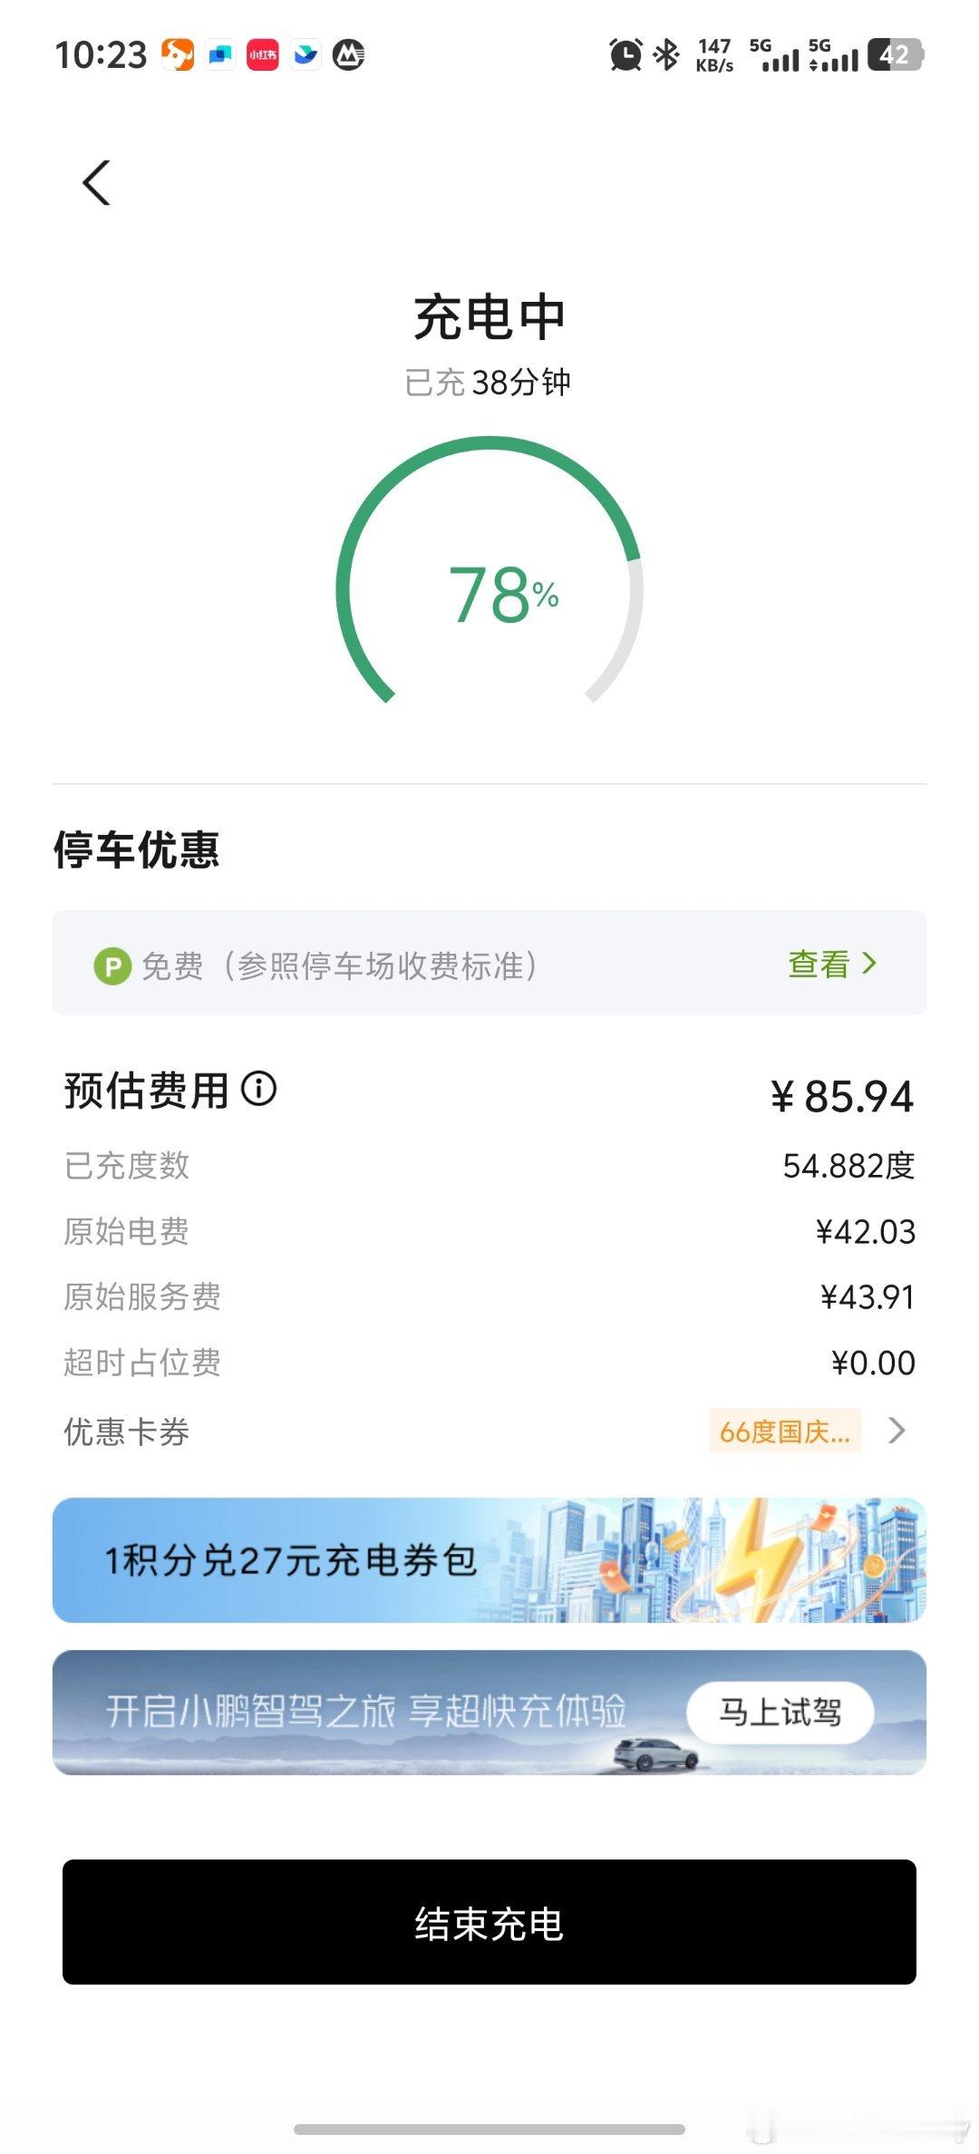Image resolution: width=979 pixels, height=2154 pixels.
Task: Tap the 马上试驾 test drive button
Action: point(780,1713)
